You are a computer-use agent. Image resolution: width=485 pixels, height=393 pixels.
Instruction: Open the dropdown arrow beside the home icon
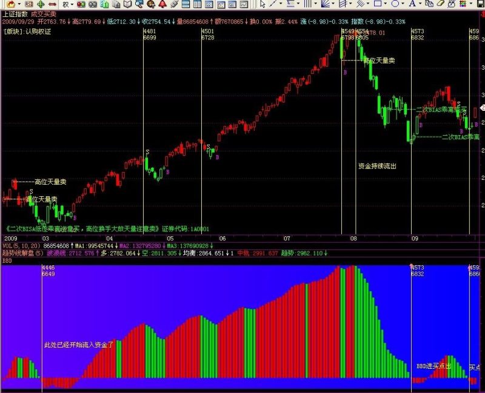[x=19, y=4]
